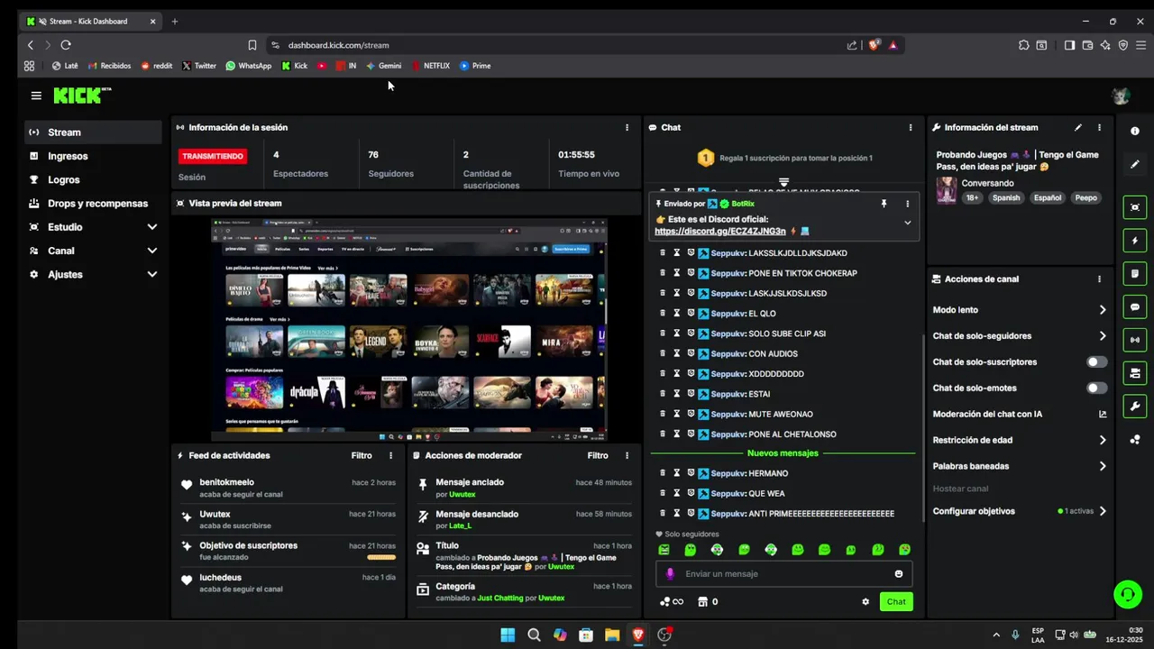Screen dimensions: 1154x649
Task: Click the Spanish stream tag
Action: click(1007, 197)
